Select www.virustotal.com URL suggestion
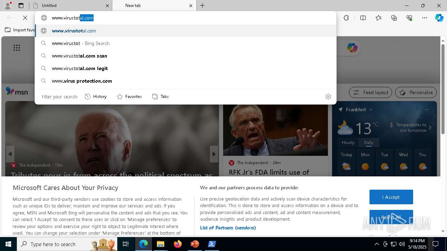 [185, 31]
